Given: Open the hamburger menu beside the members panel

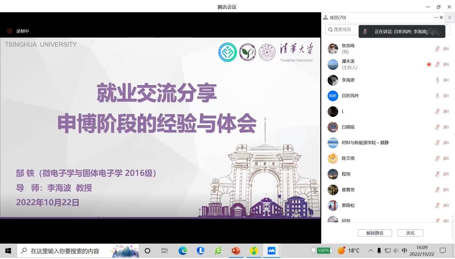Looking at the screenshot, I should pyautogui.click(x=450, y=17).
